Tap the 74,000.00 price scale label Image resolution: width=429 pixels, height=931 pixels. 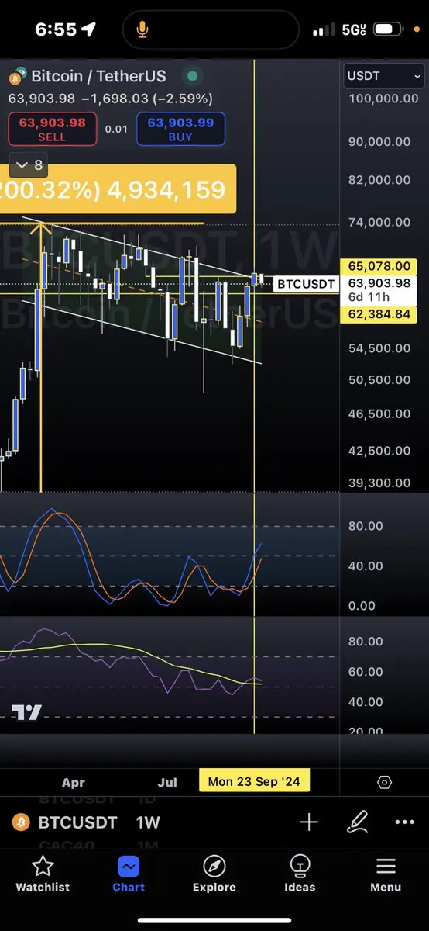pyautogui.click(x=379, y=222)
